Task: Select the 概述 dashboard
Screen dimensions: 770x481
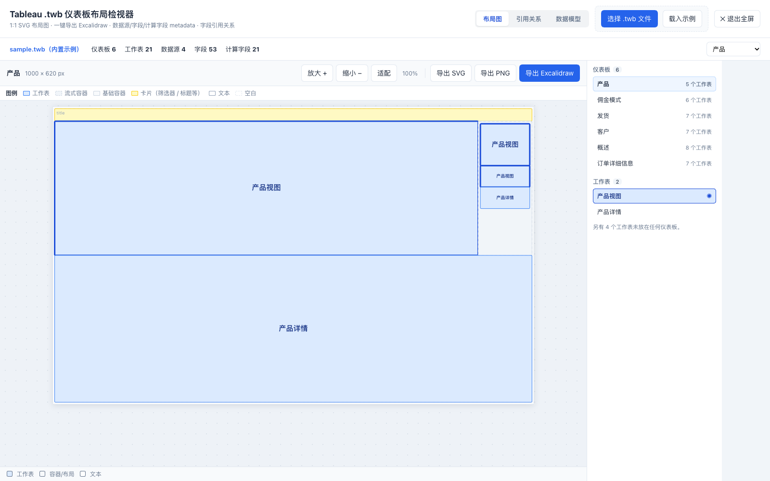Action: [654, 148]
